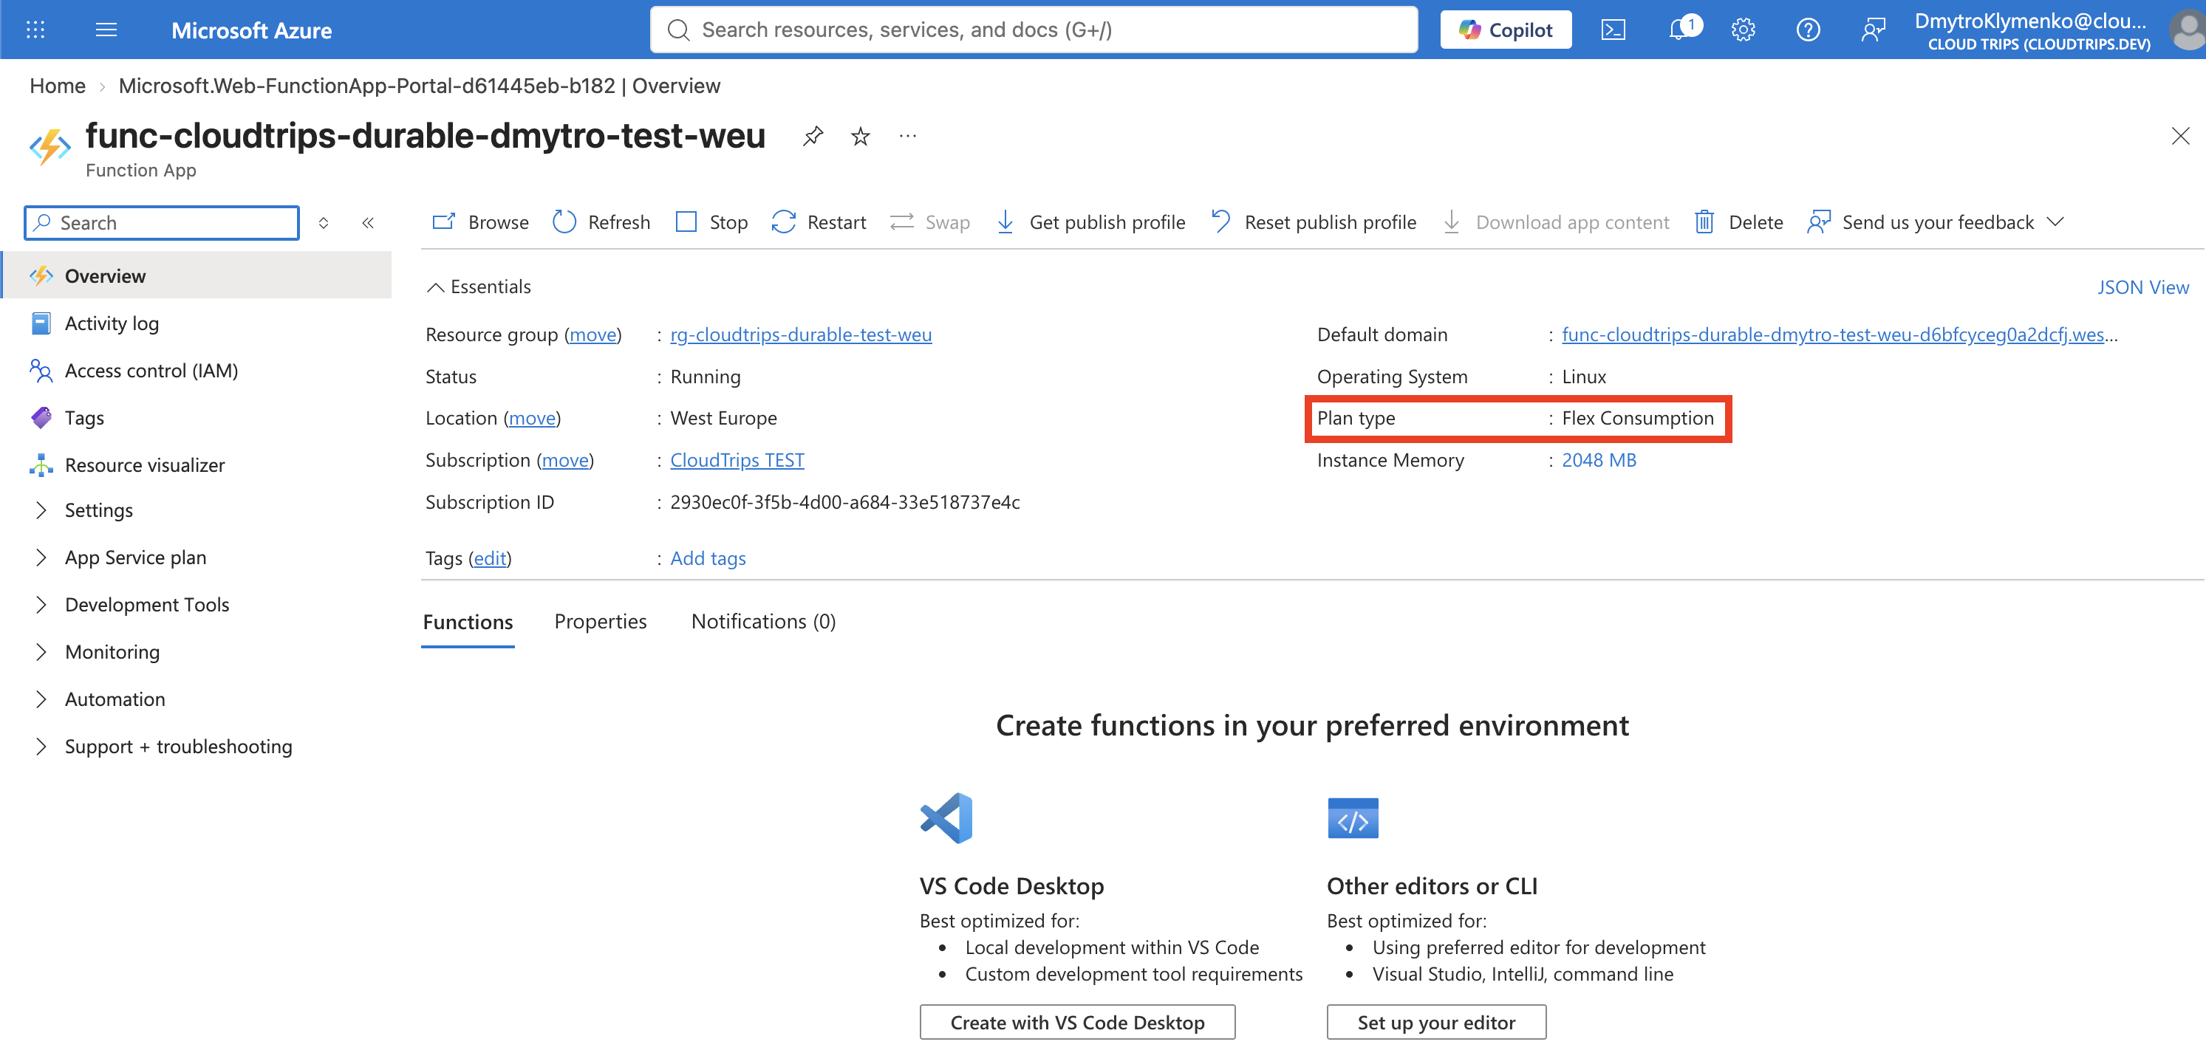This screenshot has height=1053, width=2206.
Task: Pin the function app to dashboard
Action: [x=813, y=136]
